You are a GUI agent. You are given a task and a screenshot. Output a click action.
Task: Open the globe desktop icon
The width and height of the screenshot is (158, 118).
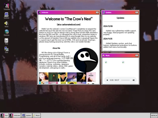pyautogui.click(x=6, y=32)
